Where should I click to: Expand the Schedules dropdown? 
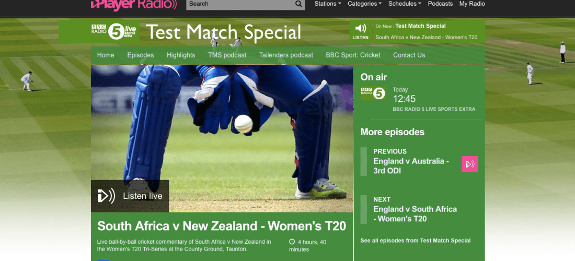click(x=405, y=4)
